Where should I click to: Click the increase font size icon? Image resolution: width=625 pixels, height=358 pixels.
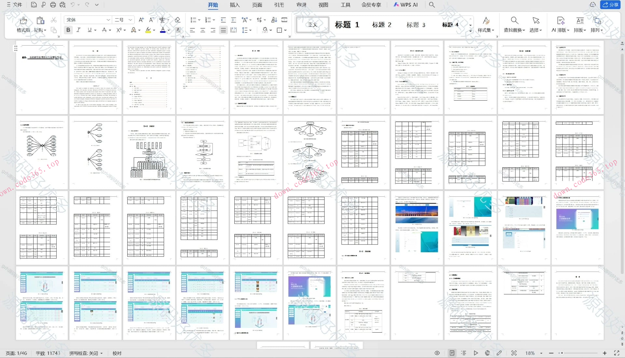(141, 20)
